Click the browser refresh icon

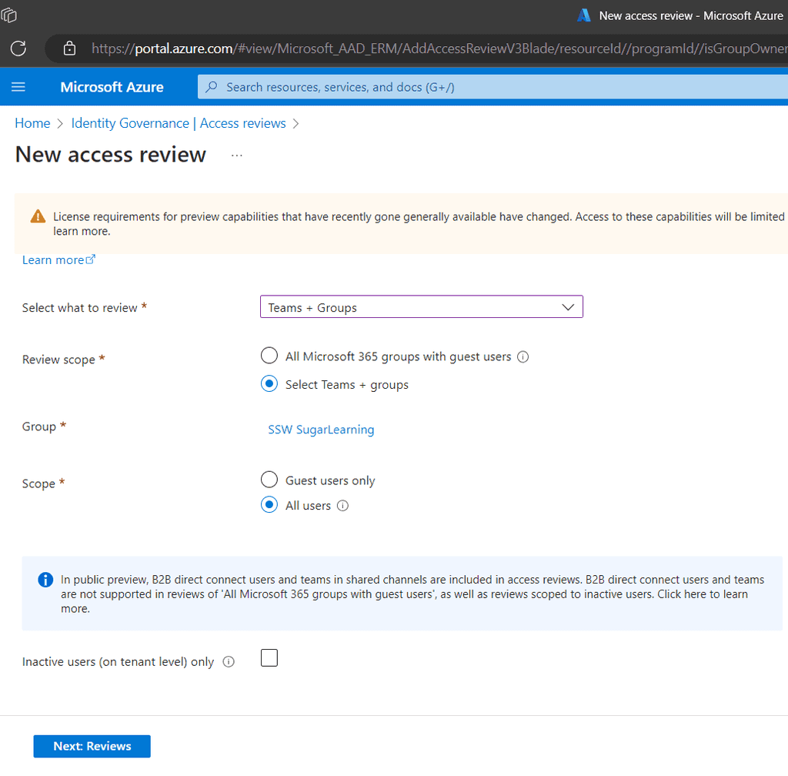[17, 48]
